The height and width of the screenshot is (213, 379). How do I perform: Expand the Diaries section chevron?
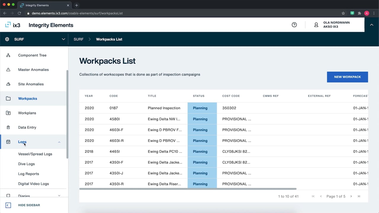coord(59,196)
